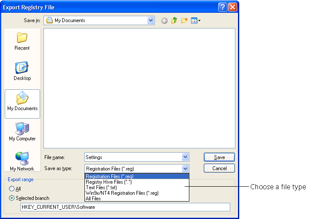The image size is (313, 219).
Task: Click the Help question mark button
Action: (x=222, y=7)
